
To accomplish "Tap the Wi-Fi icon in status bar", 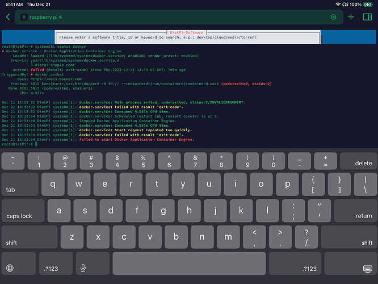I will click(338, 5).
